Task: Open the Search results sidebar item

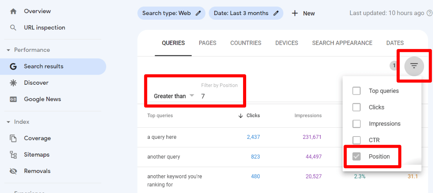Action: click(x=53, y=67)
